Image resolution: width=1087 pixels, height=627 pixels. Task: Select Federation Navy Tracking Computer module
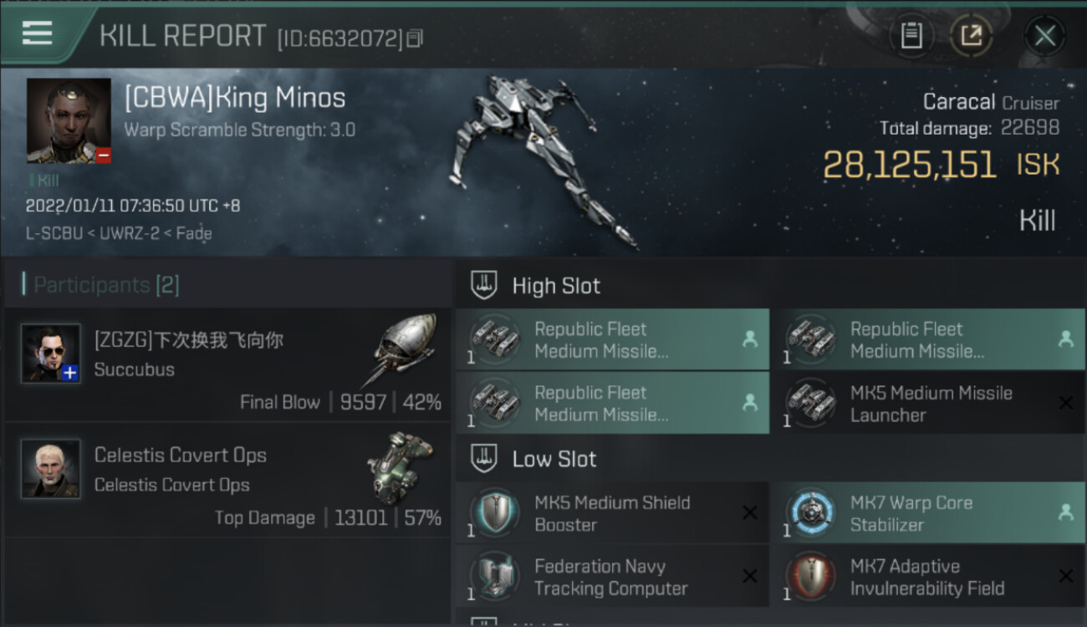(x=612, y=577)
